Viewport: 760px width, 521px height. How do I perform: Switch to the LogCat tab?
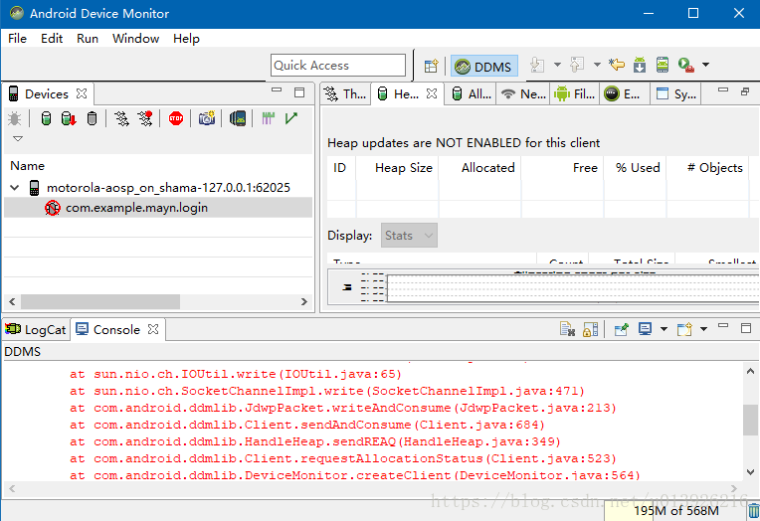click(35, 329)
